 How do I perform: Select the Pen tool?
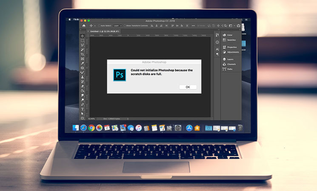pyautogui.click(x=83, y=104)
